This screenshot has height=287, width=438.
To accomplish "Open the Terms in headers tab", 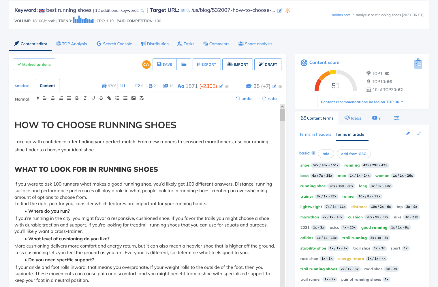I will click(315, 134).
